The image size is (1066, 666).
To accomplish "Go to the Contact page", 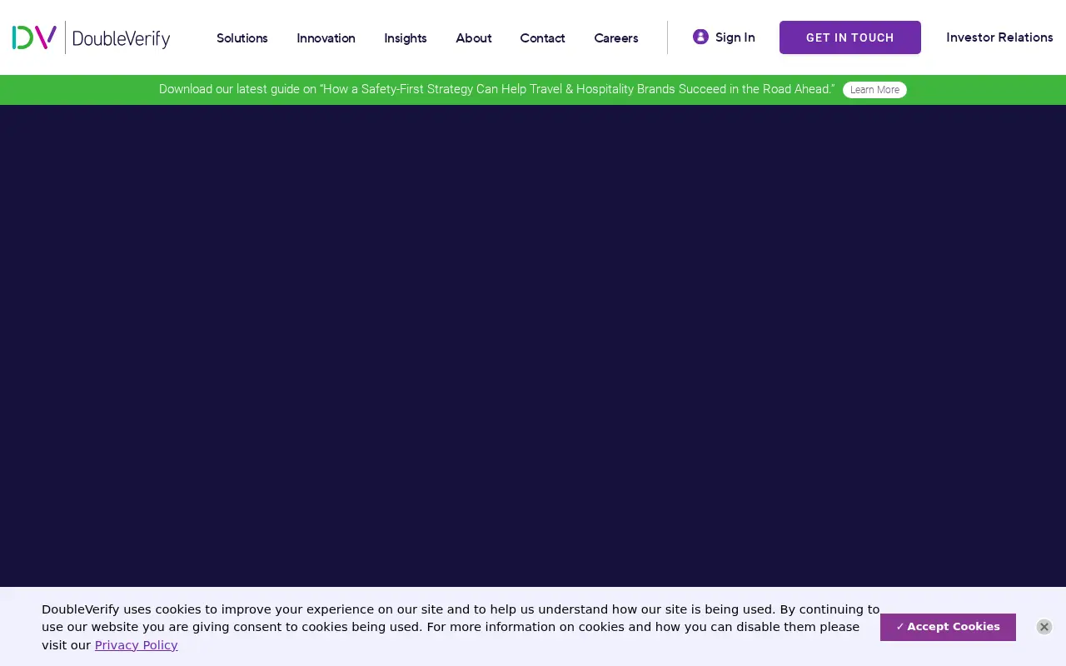I will click(543, 38).
